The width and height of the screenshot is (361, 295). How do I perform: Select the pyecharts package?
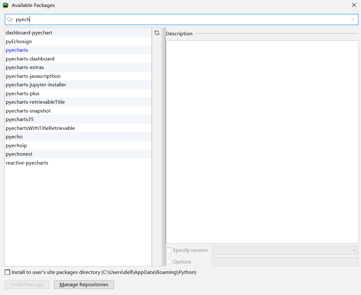(x=17, y=50)
